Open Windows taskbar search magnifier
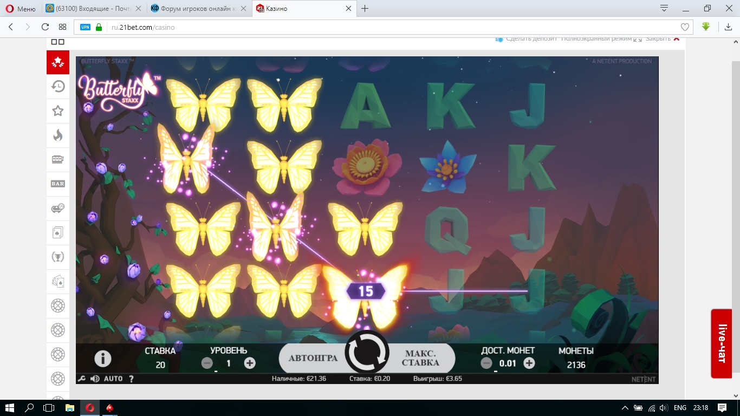 [x=29, y=408]
